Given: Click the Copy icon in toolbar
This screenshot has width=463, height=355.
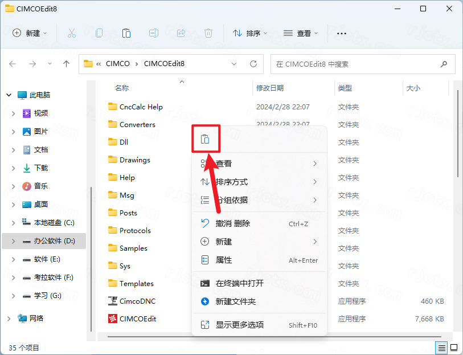Looking at the screenshot, I should [99, 33].
